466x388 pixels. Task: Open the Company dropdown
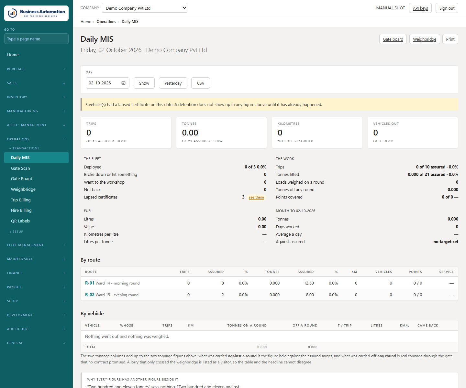(145, 8)
